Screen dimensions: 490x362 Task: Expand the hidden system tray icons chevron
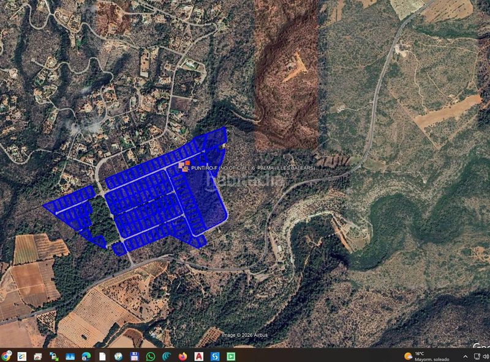tap(466, 356)
